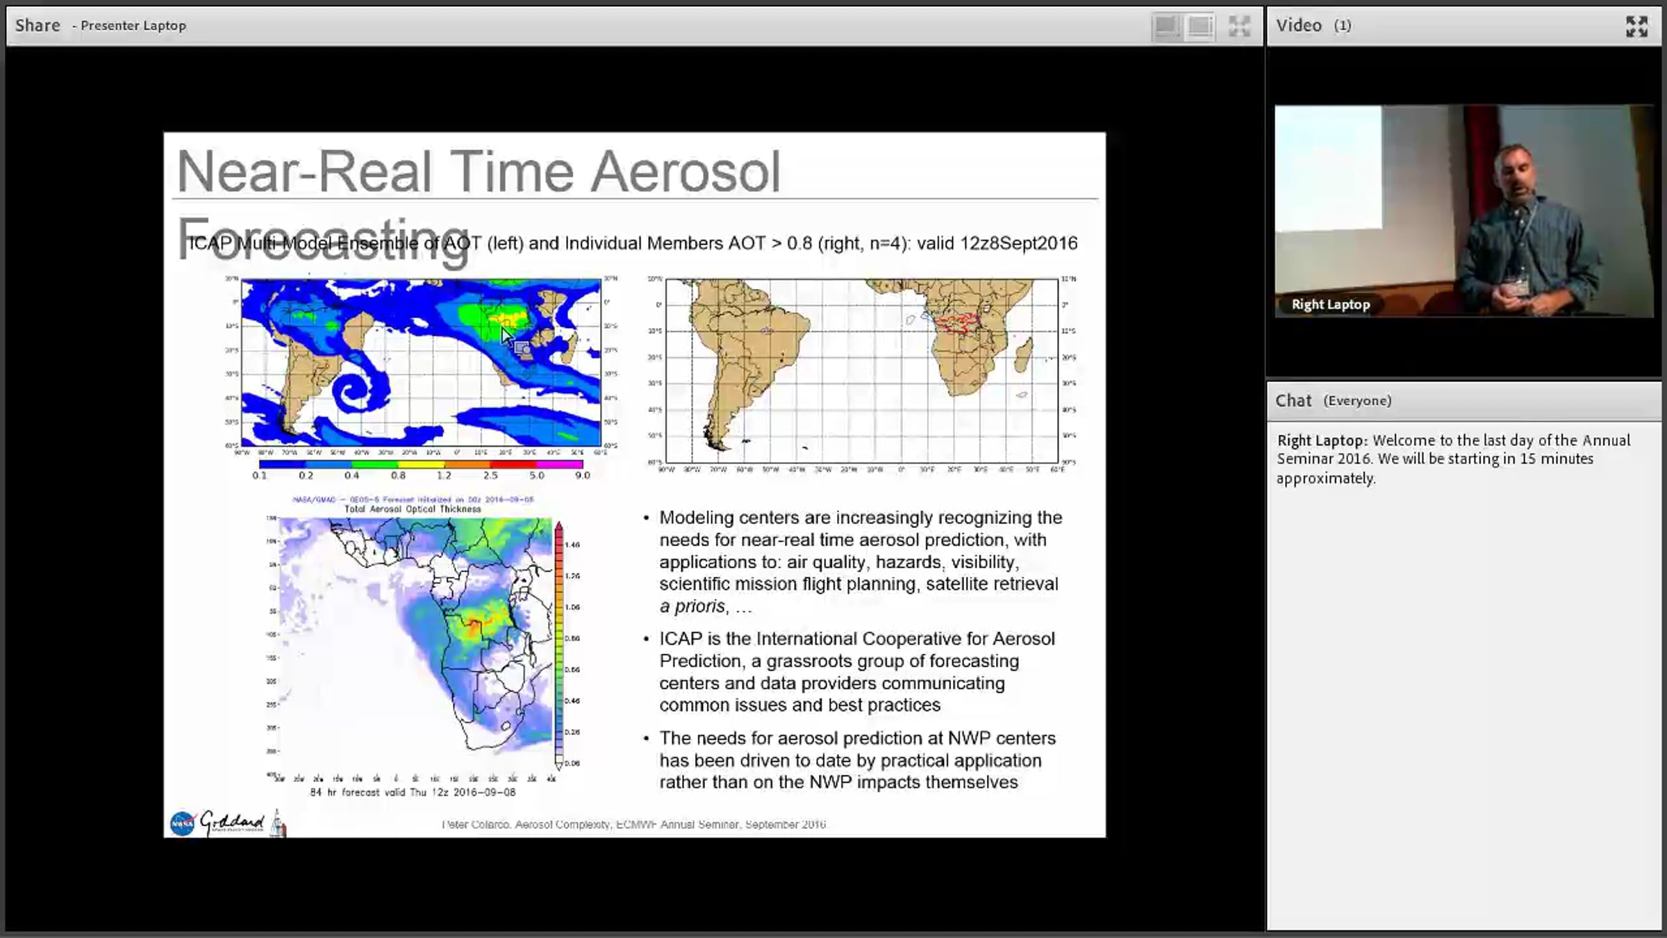Screen dimensions: 1667x938
Task: Click the NASA logo on the slide
Action: 183,823
